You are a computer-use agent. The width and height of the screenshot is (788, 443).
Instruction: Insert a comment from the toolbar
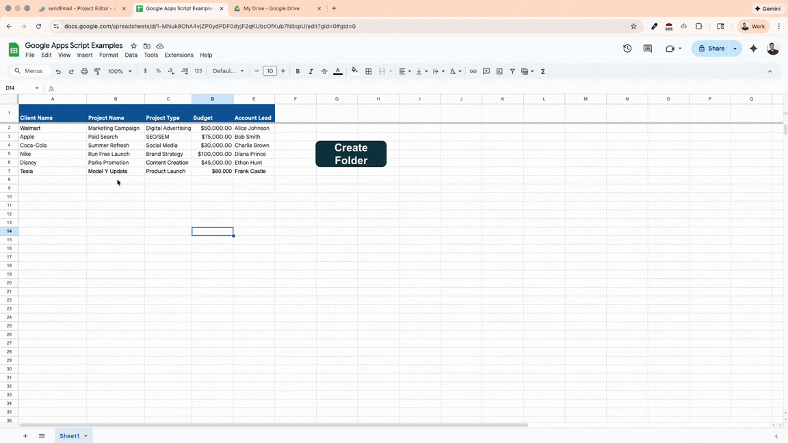click(487, 71)
